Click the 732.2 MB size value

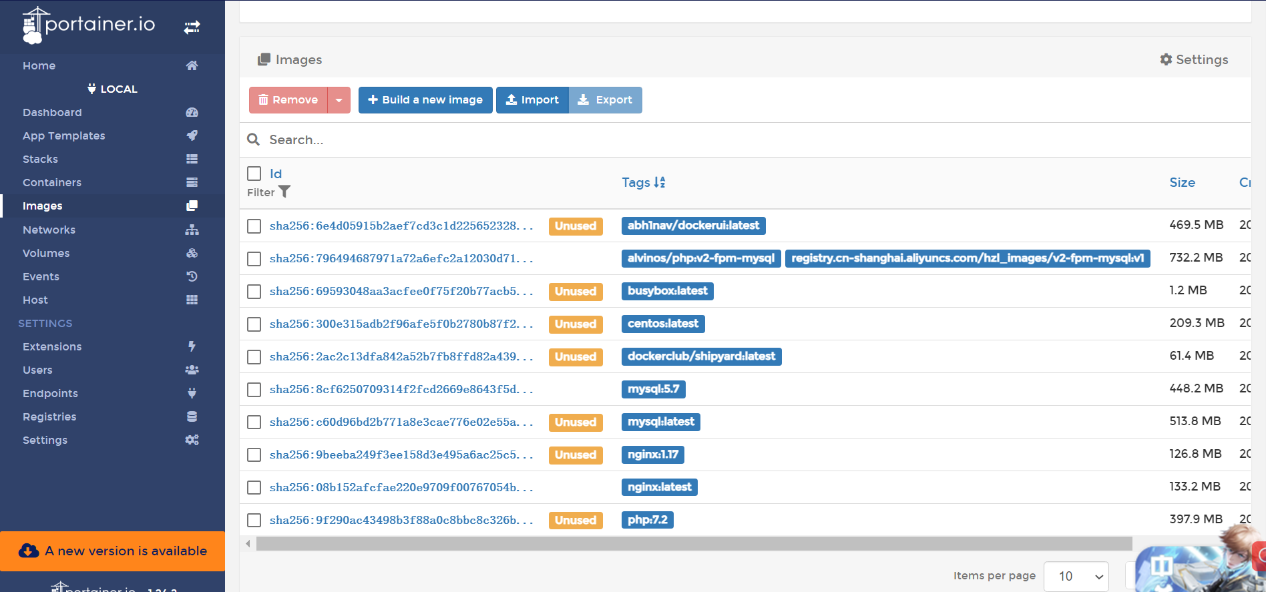pos(1196,258)
